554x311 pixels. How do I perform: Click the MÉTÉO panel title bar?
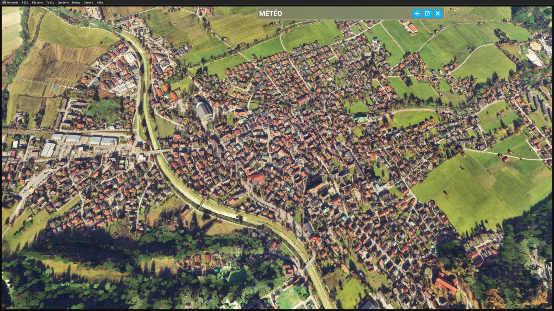(x=332, y=13)
